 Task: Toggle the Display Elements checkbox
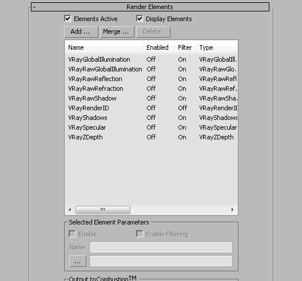tap(140, 19)
